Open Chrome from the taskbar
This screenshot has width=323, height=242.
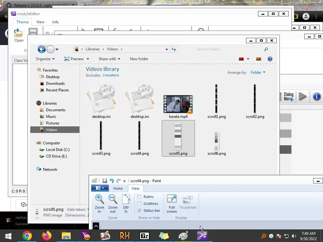point(27,236)
